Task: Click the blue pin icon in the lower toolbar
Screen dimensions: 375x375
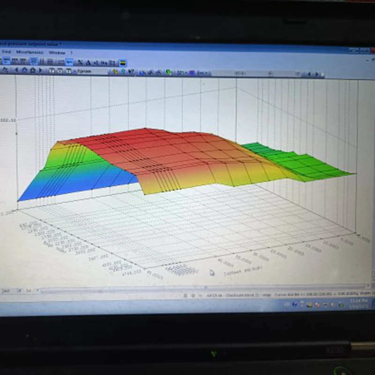Action: [x=123, y=72]
